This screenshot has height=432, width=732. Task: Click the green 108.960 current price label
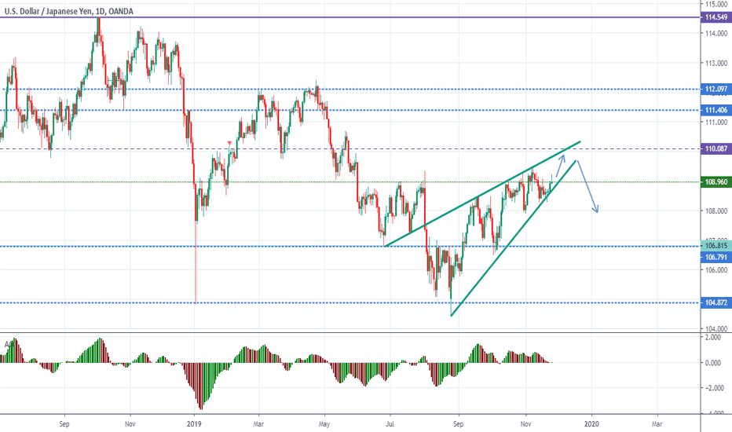pyautogui.click(x=714, y=182)
